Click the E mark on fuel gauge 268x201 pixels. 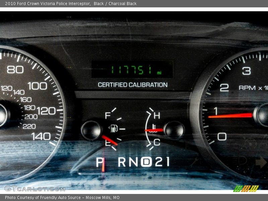coord(108,143)
